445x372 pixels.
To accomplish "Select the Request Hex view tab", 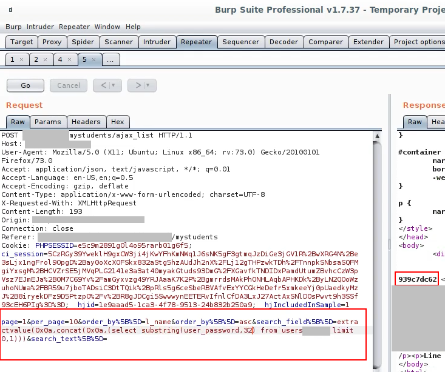I will 118,122.
